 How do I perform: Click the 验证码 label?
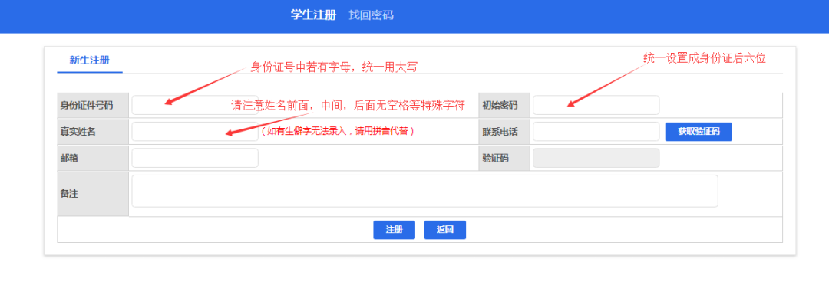pyautogui.click(x=495, y=158)
